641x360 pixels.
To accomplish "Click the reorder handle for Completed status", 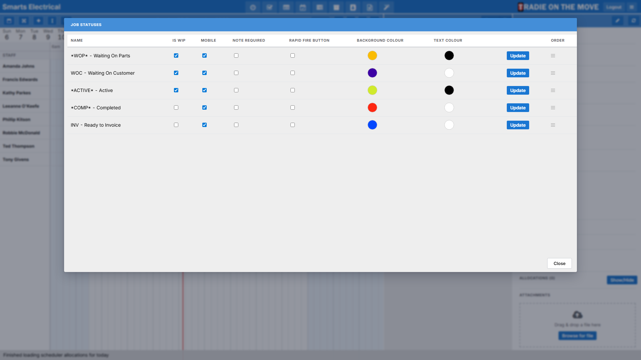I will [x=553, y=108].
